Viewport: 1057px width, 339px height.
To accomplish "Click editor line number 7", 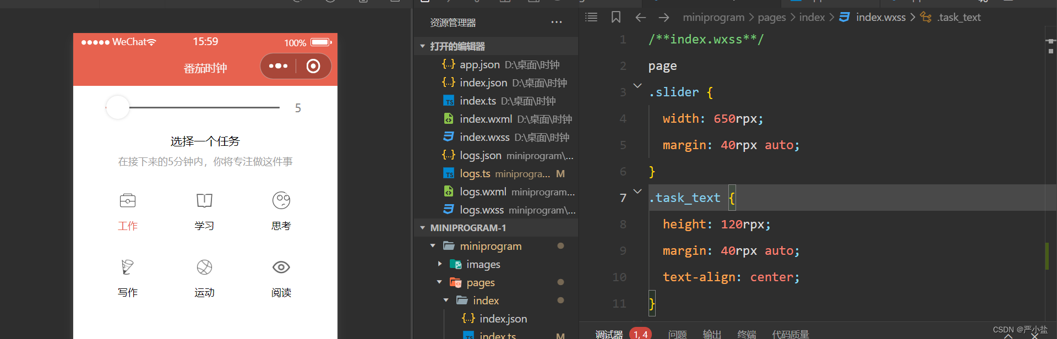I will [623, 198].
